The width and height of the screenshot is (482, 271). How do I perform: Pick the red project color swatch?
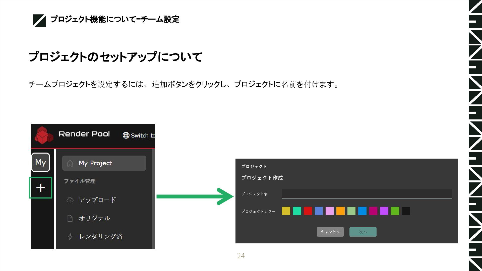(308, 211)
